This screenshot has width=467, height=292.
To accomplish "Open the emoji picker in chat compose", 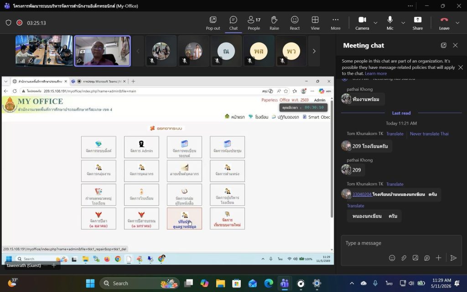I will (x=392, y=258).
